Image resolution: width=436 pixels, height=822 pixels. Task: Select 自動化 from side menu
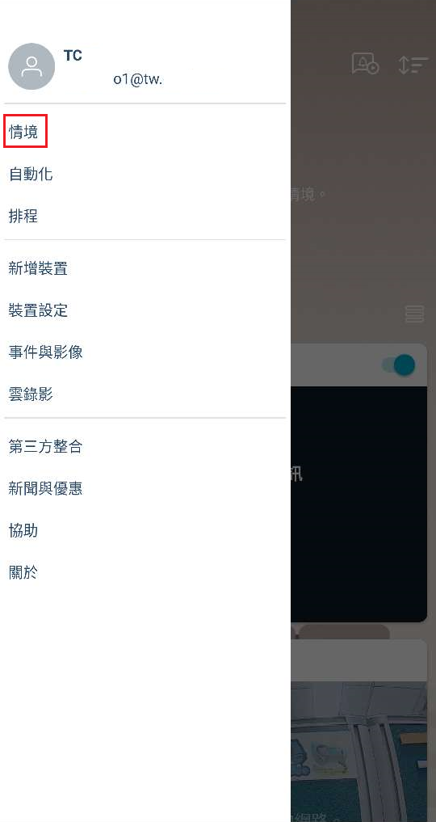pos(31,174)
